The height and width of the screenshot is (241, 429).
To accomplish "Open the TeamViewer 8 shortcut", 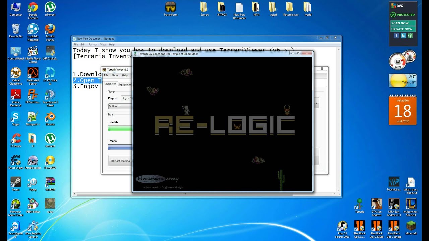I will click(x=16, y=229).
